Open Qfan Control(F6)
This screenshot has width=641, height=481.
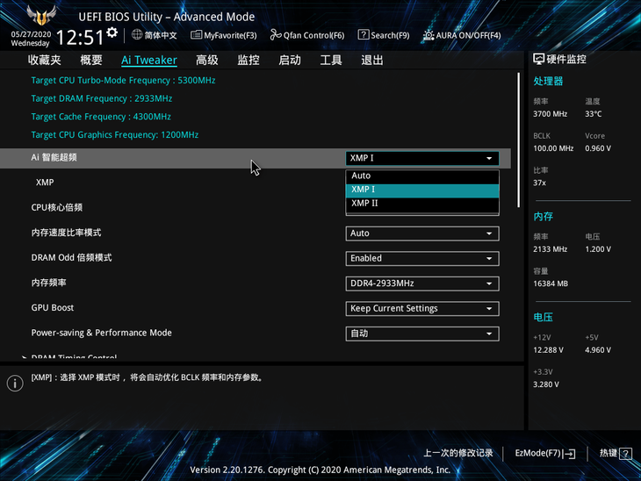[x=307, y=35]
